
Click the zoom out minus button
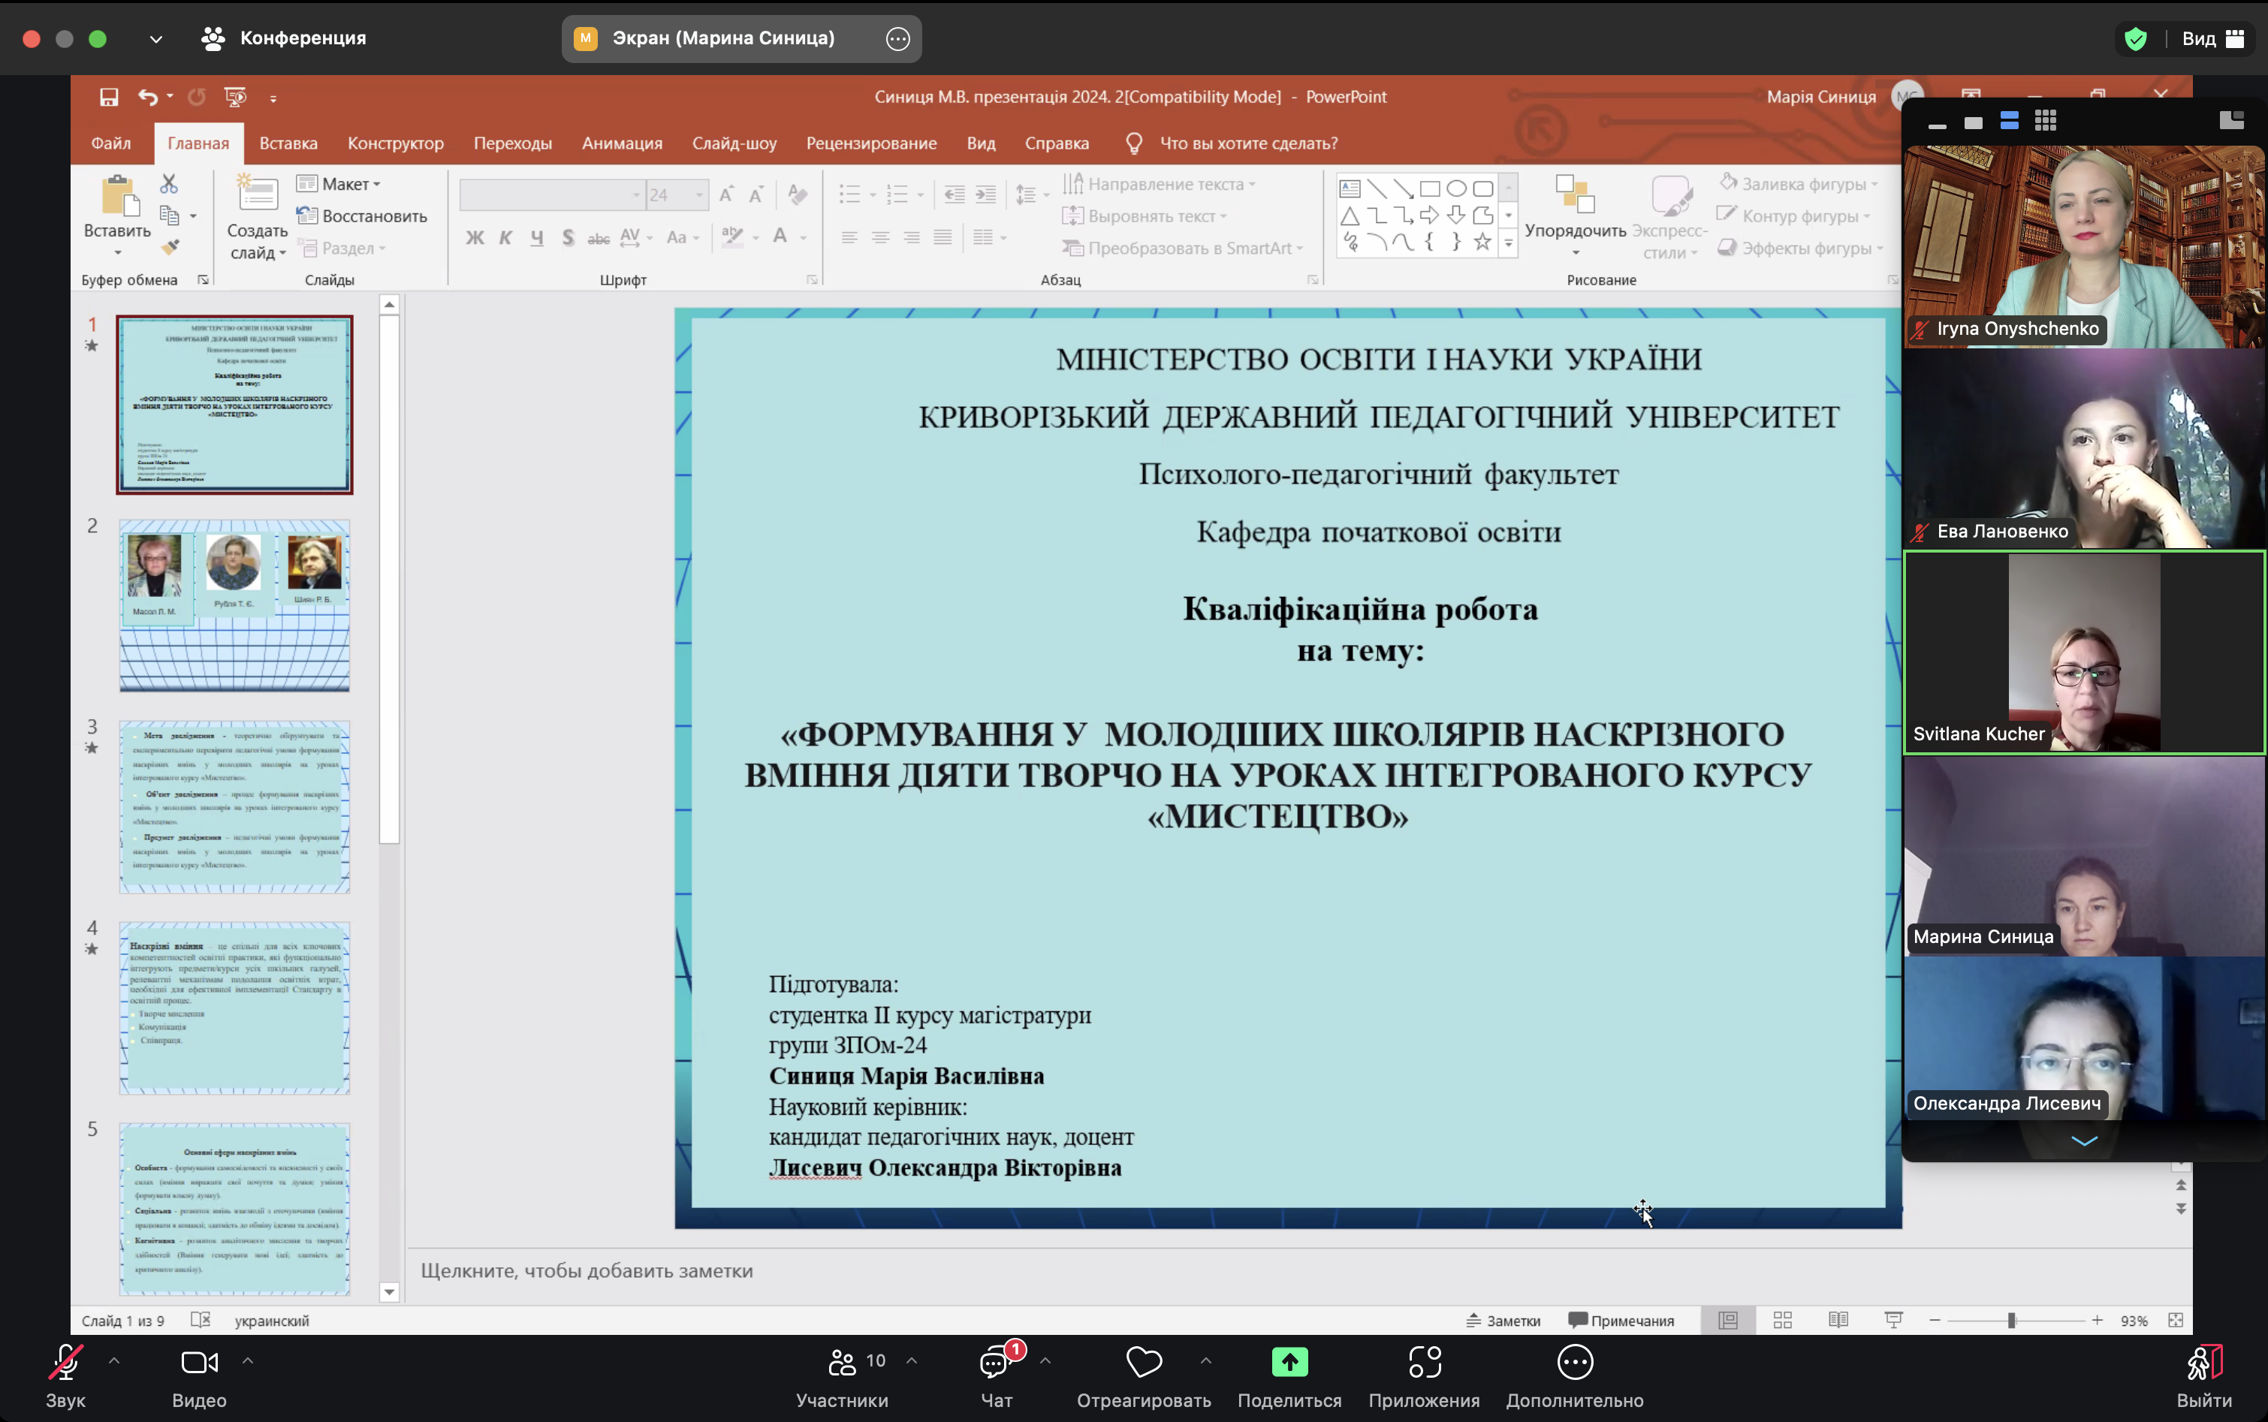coord(1935,1321)
